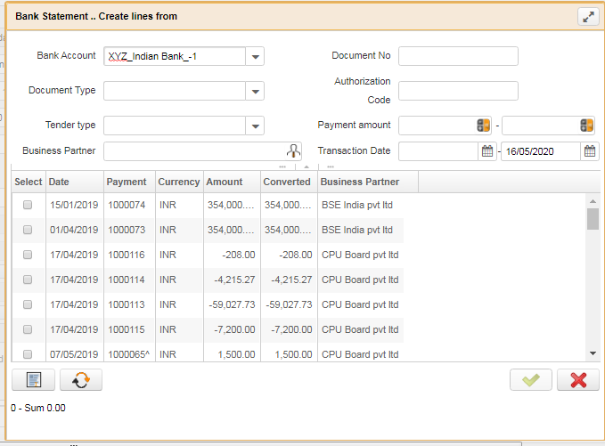605x446 pixels.
Task: Click the first Payment amount input
Action: pos(437,126)
